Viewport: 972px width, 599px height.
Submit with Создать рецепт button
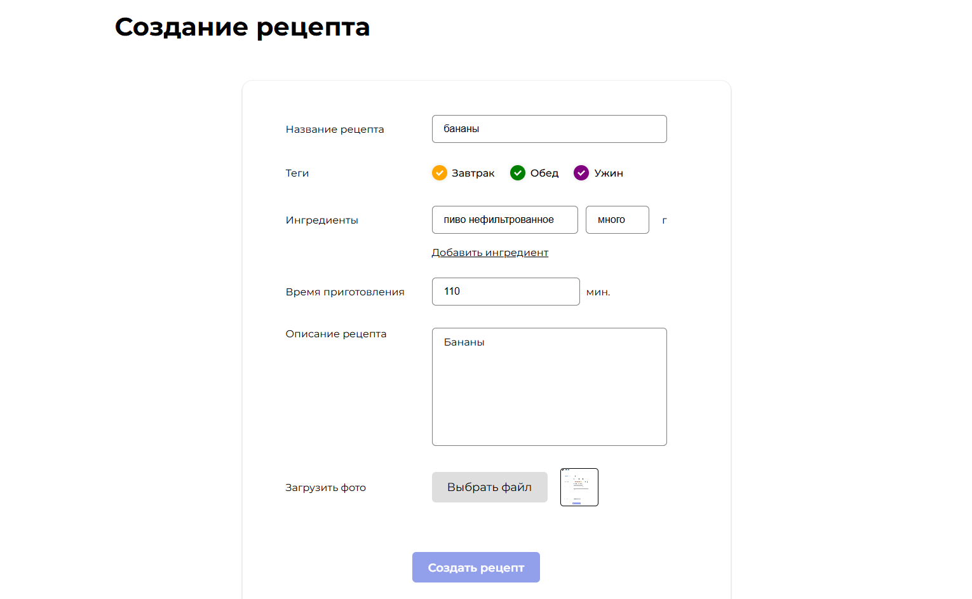(x=476, y=567)
